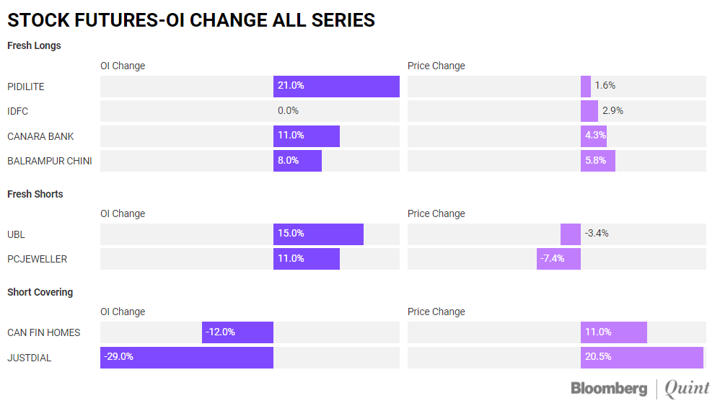The width and height of the screenshot is (720, 406).
Task: Select the UBL 15.0% OI bar
Action: (x=318, y=234)
